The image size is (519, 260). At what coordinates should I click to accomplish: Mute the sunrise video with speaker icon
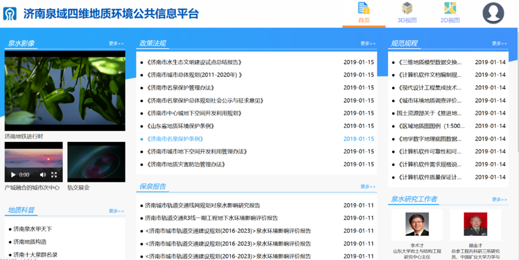click(43, 175)
